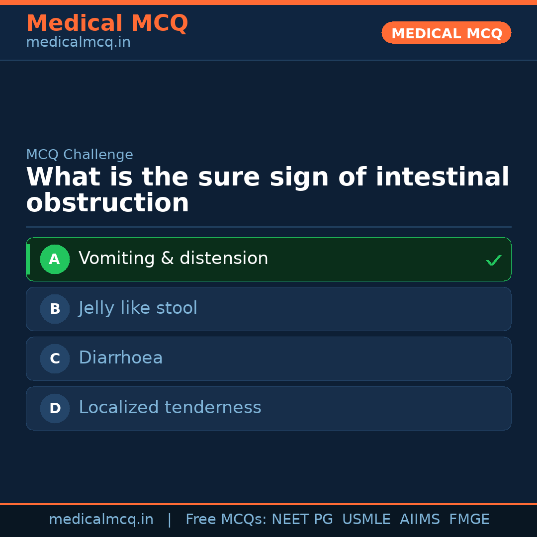Click USMLE in the footer
537x537 pixels.
pos(366,520)
